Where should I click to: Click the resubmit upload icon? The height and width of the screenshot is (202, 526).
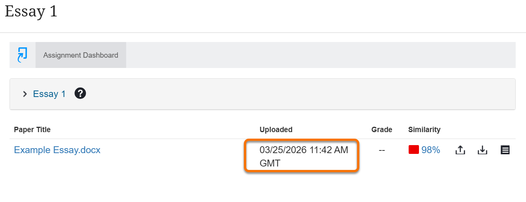coord(460,150)
